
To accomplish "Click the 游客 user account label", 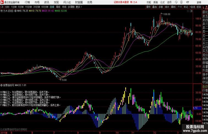I will pos(199,2).
